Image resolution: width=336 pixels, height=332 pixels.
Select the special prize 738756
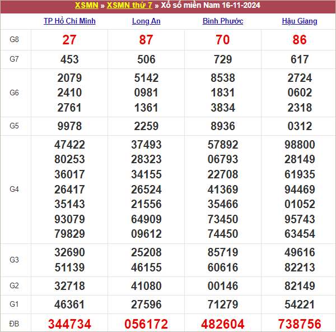300,324
